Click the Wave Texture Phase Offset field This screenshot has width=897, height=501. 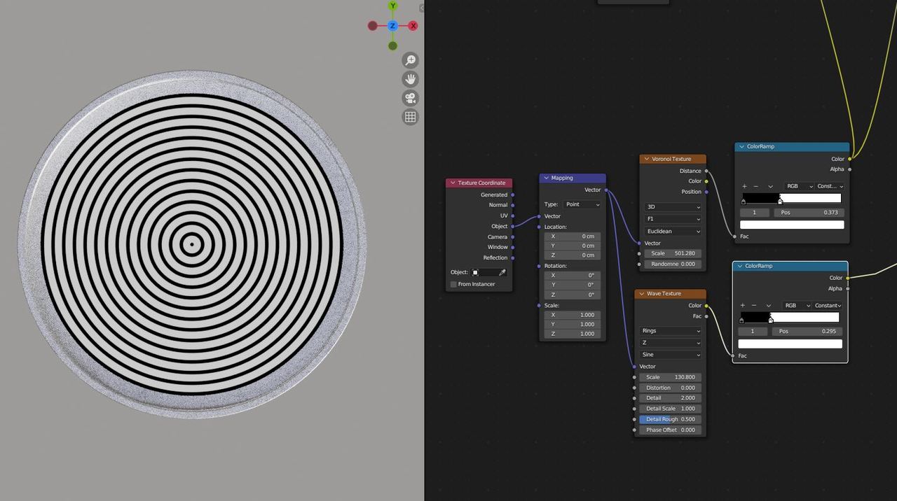[x=670, y=430]
